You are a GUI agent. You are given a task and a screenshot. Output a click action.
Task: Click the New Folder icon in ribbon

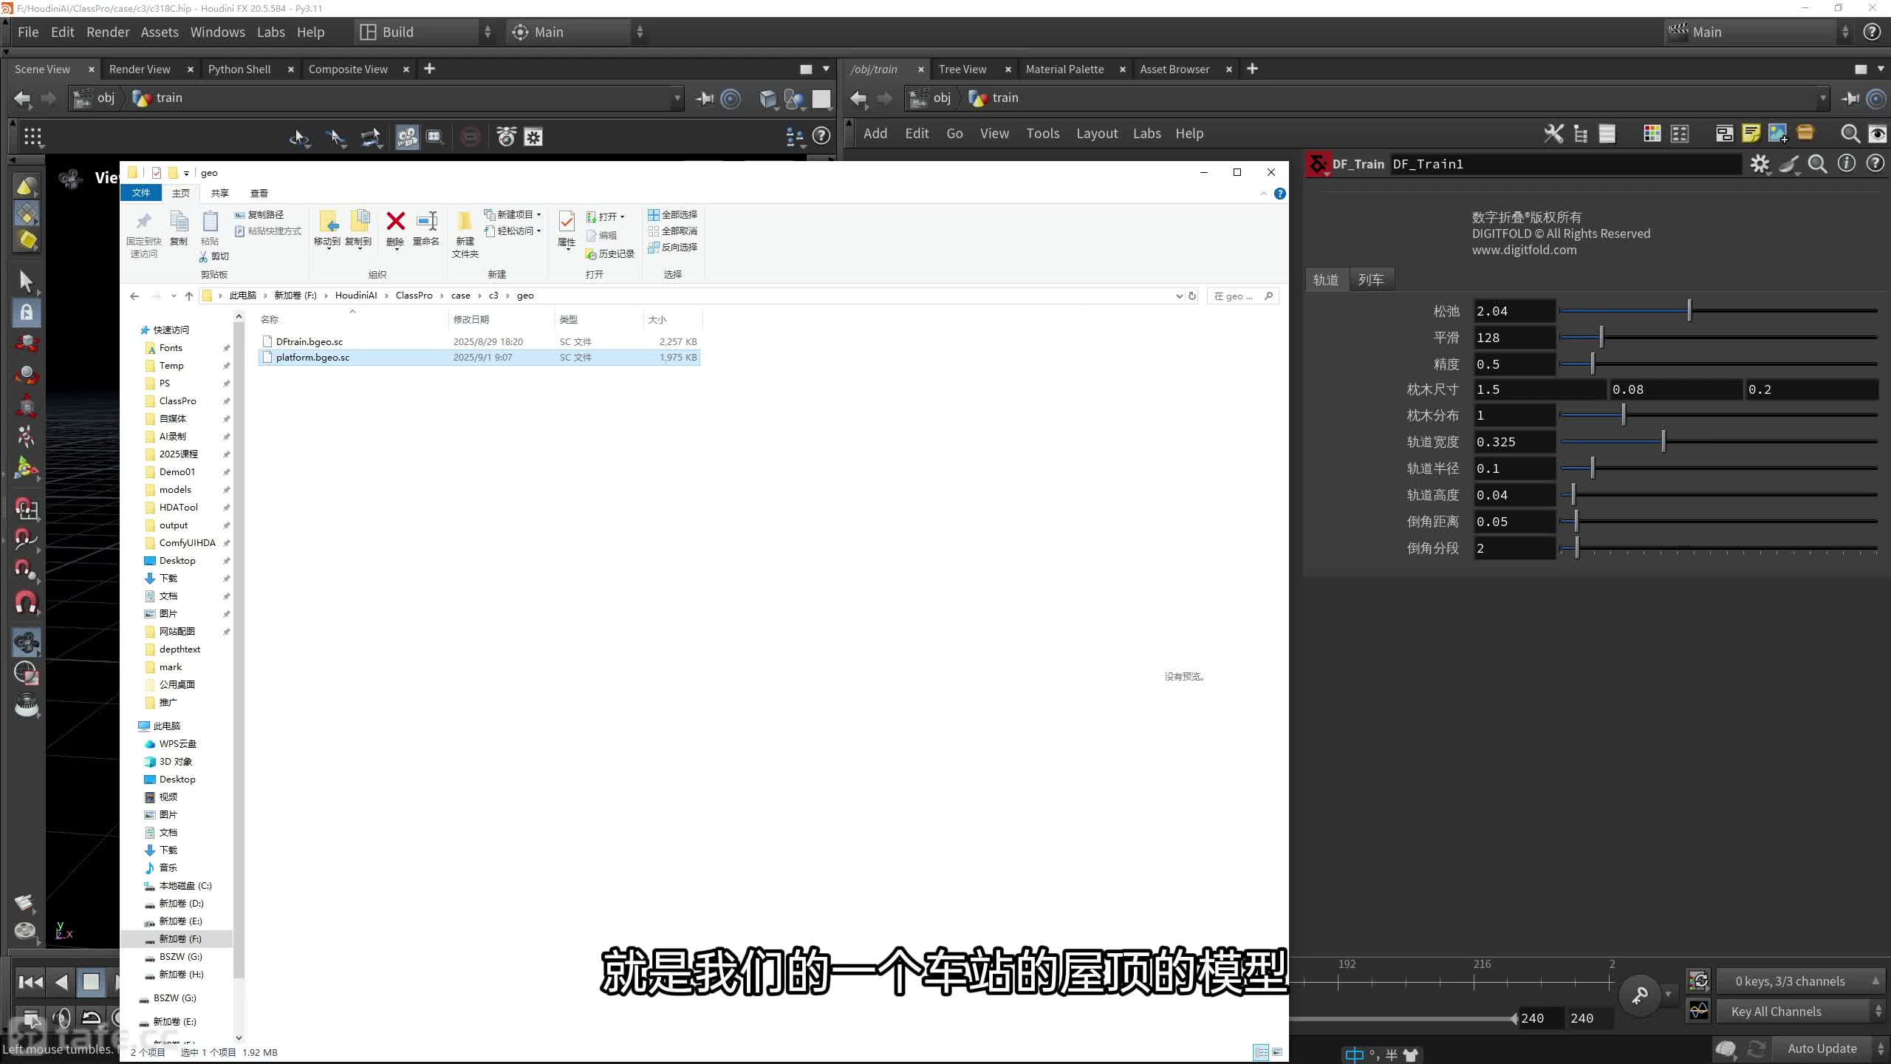coord(465,222)
